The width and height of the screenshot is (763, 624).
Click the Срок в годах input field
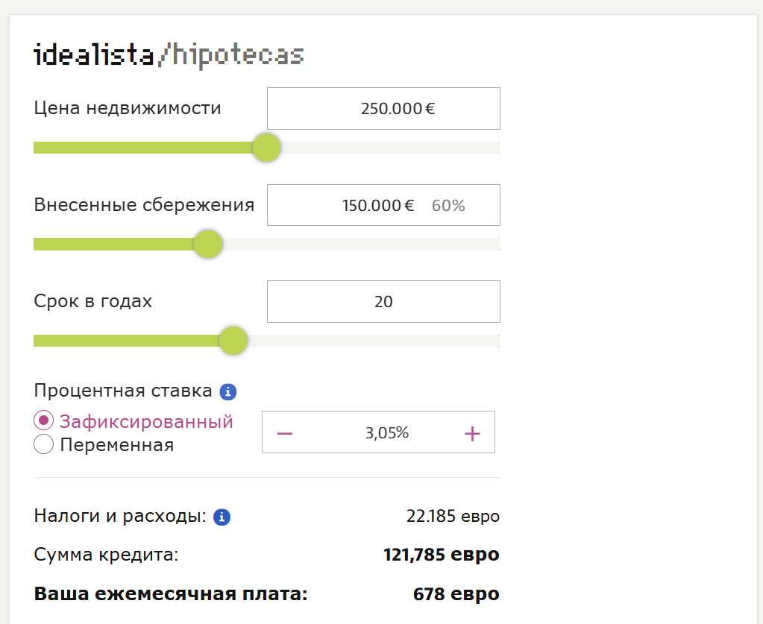[383, 301]
